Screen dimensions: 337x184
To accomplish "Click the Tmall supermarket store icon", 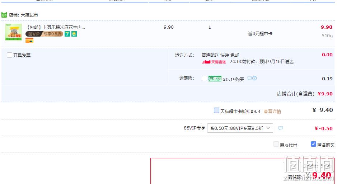I will click(4, 15).
